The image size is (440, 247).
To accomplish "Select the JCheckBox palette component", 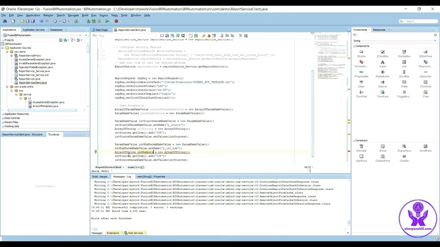I will pyautogui.click(x=383, y=54).
